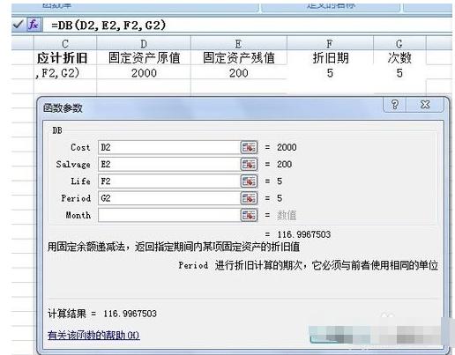Click the formula bar text =DB(D2,E2,F2,G2)
Viewport: 455px width, 355px height.
(x=108, y=25)
